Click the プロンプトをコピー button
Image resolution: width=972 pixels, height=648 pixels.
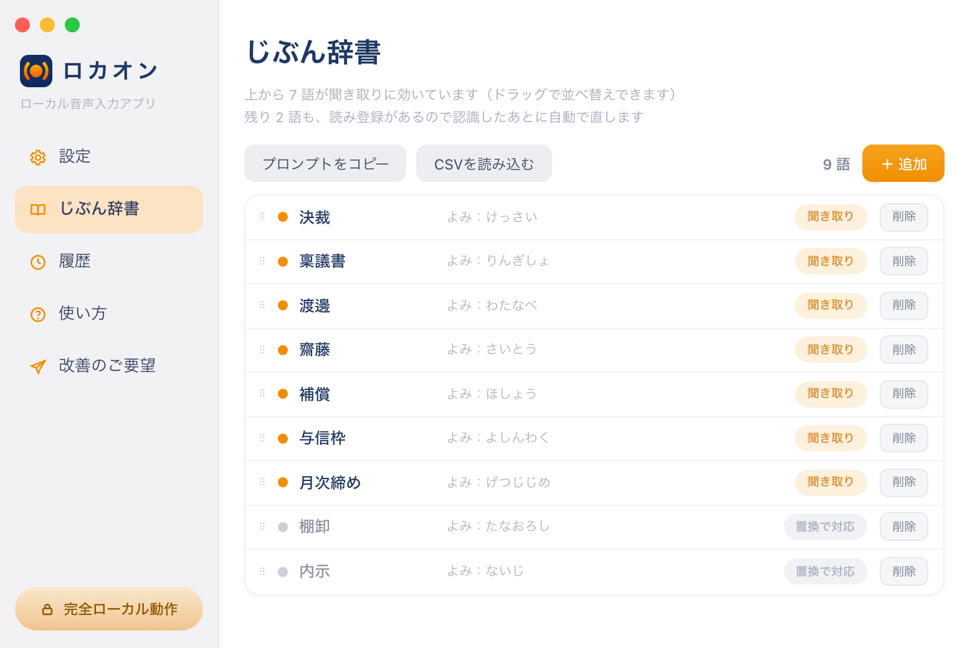[x=325, y=163]
